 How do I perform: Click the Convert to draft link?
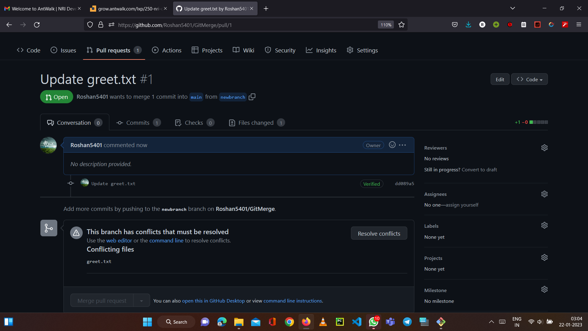click(479, 169)
